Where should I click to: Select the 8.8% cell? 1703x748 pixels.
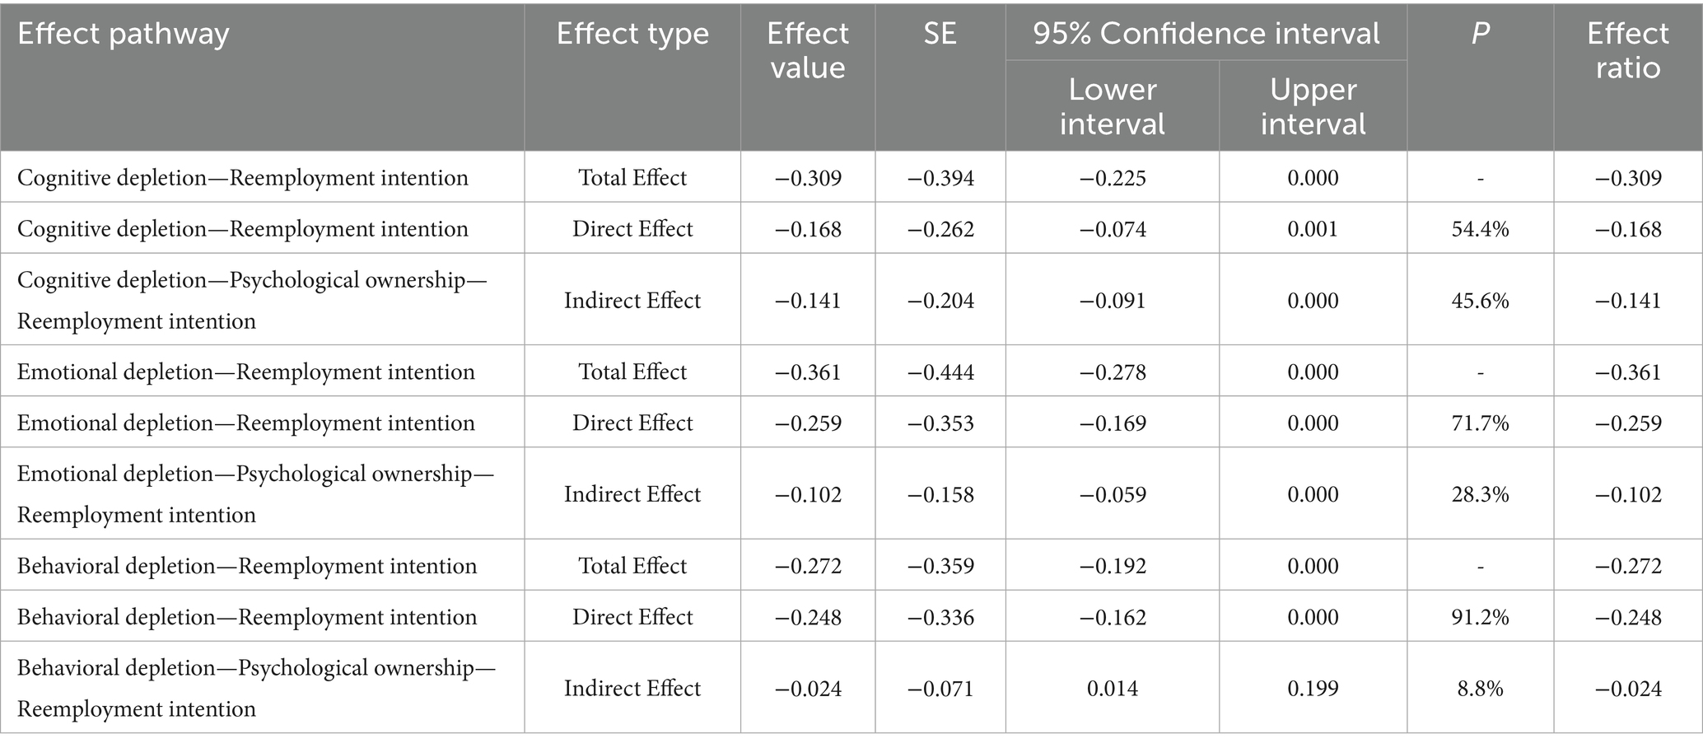click(1480, 689)
